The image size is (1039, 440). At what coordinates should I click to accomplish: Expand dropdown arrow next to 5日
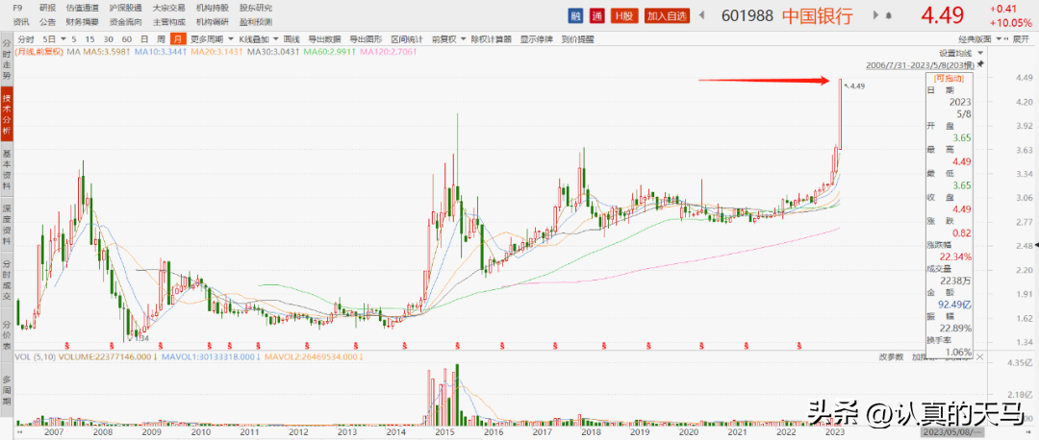pyautogui.click(x=63, y=39)
